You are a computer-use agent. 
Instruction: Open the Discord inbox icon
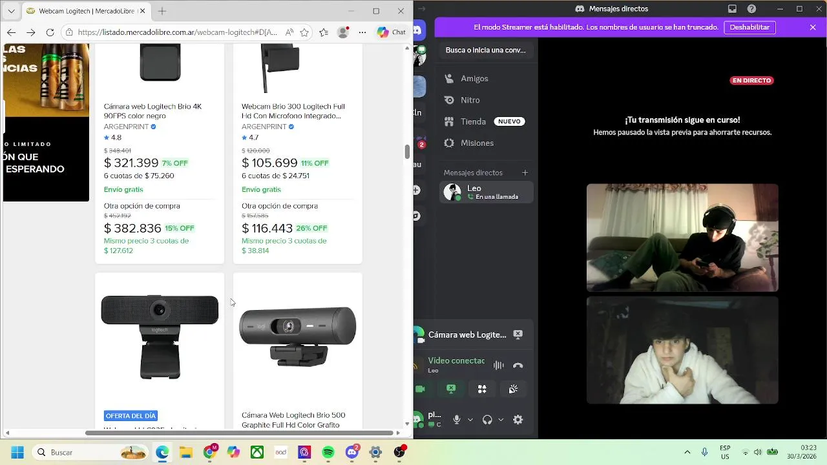732,9
